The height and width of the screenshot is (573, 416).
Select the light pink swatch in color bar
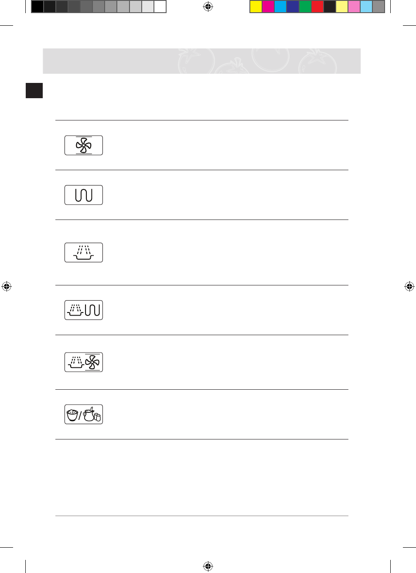click(354, 7)
